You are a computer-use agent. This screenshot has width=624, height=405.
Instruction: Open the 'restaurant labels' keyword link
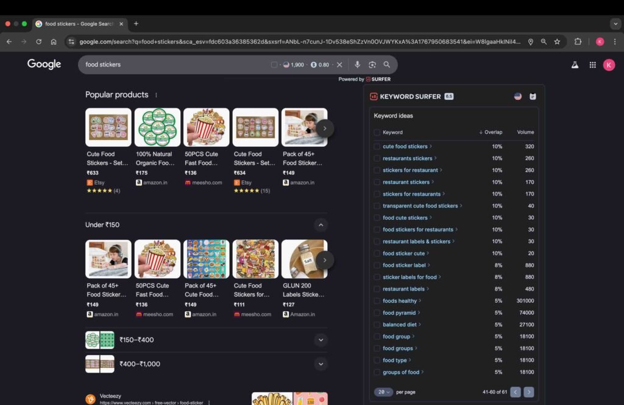(x=403, y=289)
